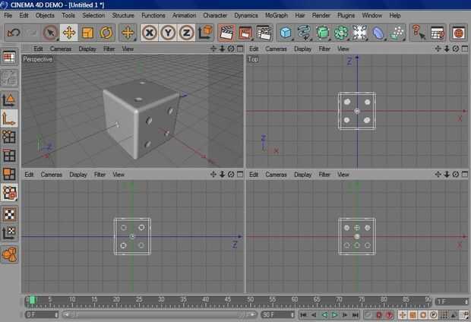Click rotate-camera icon in Perspective viewport
This screenshot has width=471, height=322.
231,49
